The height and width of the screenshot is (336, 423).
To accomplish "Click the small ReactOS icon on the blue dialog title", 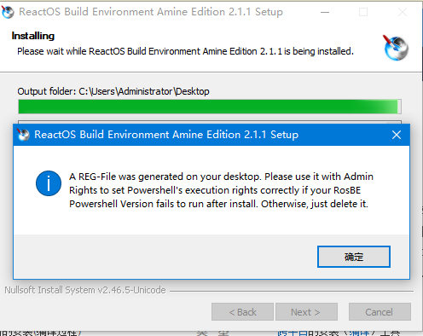I will point(23,135).
